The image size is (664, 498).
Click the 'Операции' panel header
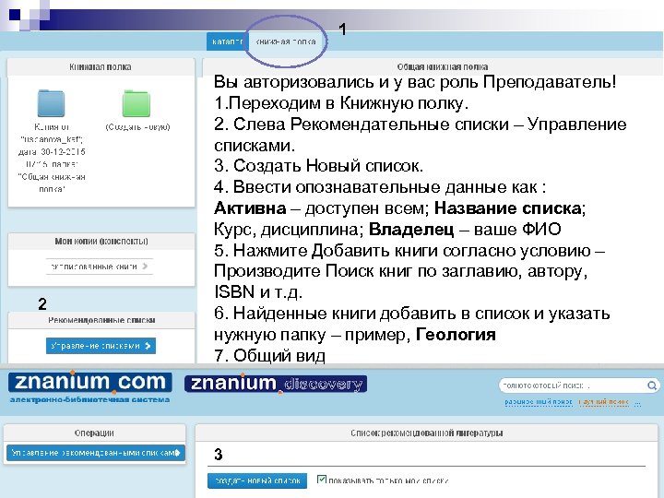pyautogui.click(x=94, y=433)
